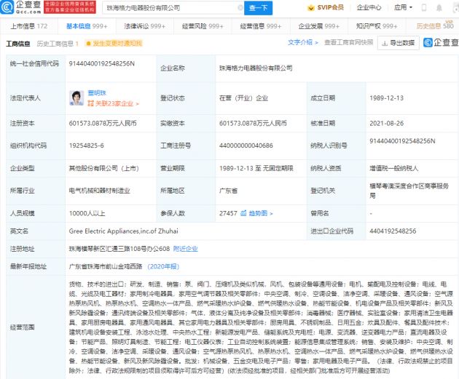Click the 查一下 search button
Screen dimensions: 459x379
point(258,8)
